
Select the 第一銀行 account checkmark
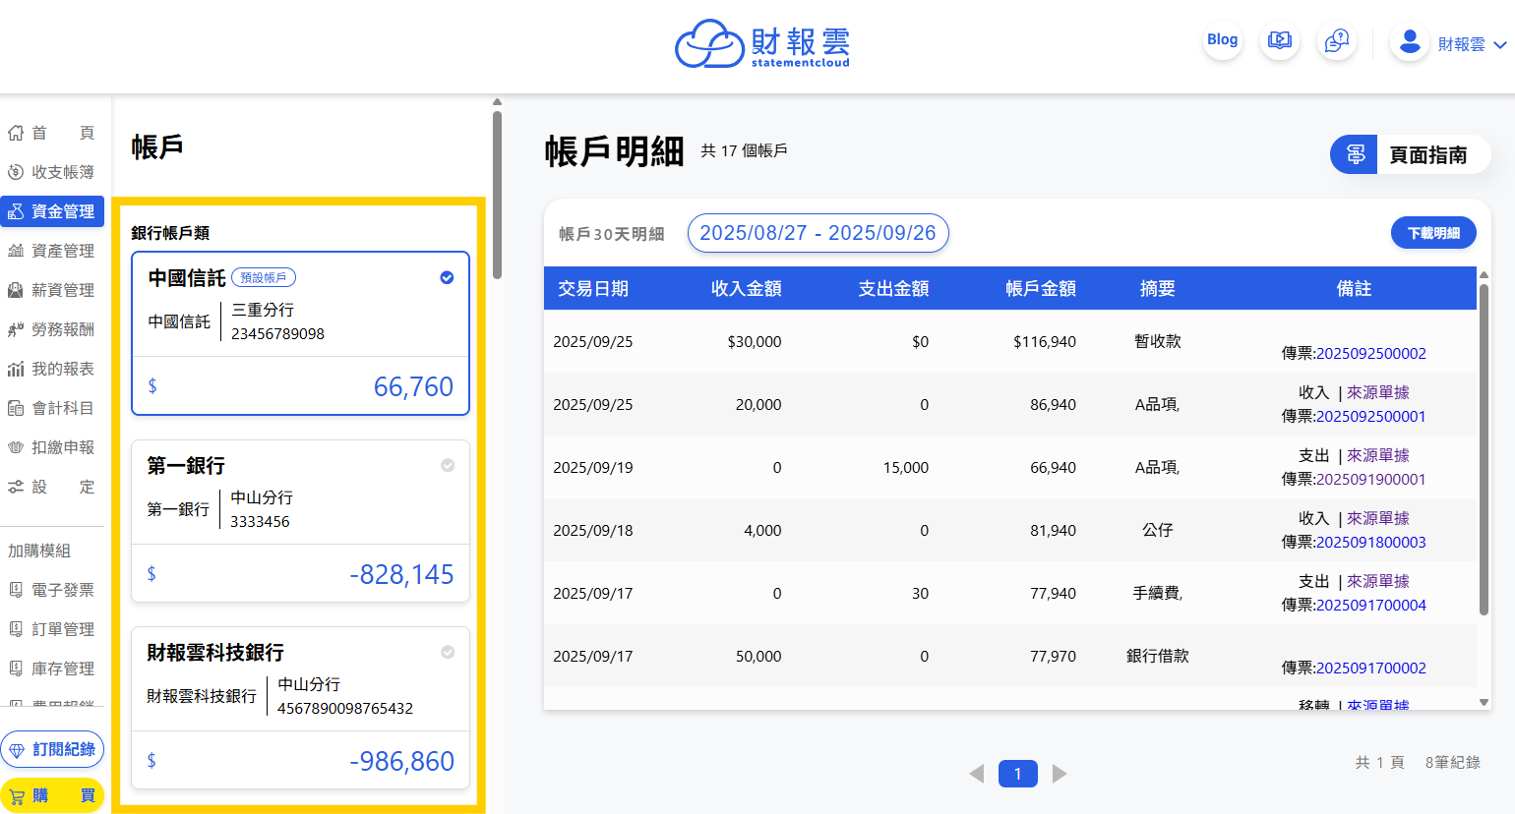click(x=448, y=465)
